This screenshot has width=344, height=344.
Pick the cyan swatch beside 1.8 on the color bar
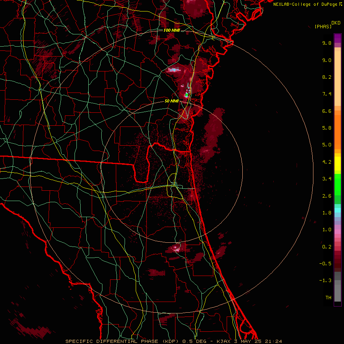[x=338, y=210]
